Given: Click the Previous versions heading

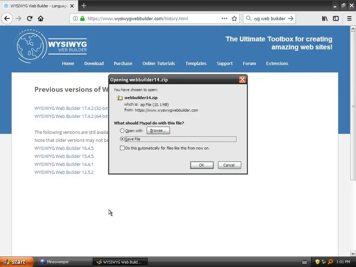Looking at the screenshot, I should point(71,89).
